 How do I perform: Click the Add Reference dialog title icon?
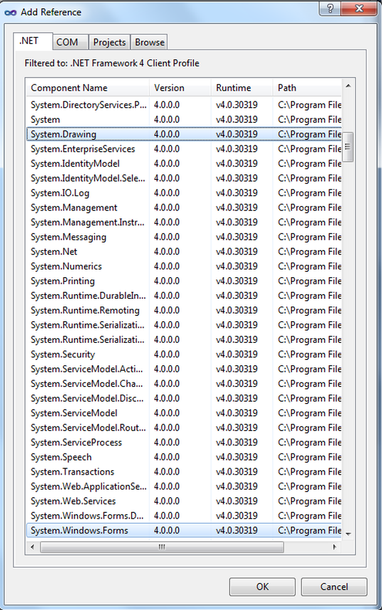(11, 12)
